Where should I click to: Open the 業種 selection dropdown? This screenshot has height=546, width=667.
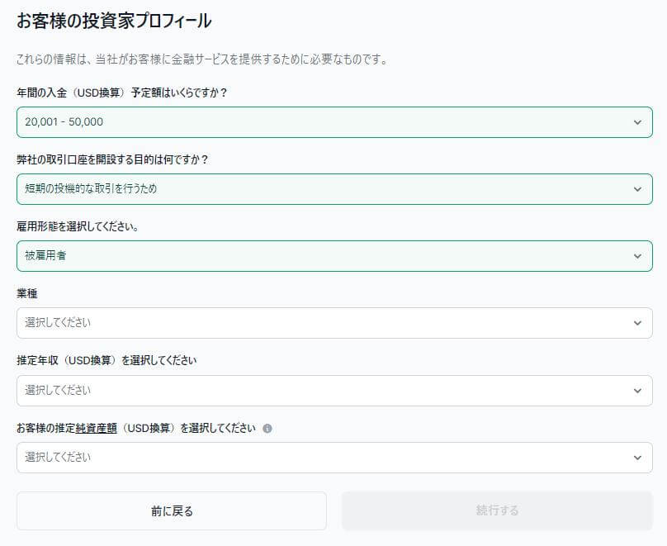click(x=330, y=323)
